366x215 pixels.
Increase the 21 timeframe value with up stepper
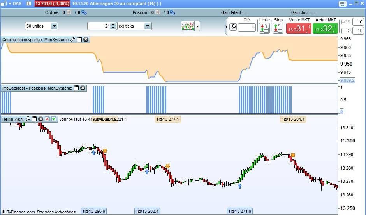pos(113,24)
